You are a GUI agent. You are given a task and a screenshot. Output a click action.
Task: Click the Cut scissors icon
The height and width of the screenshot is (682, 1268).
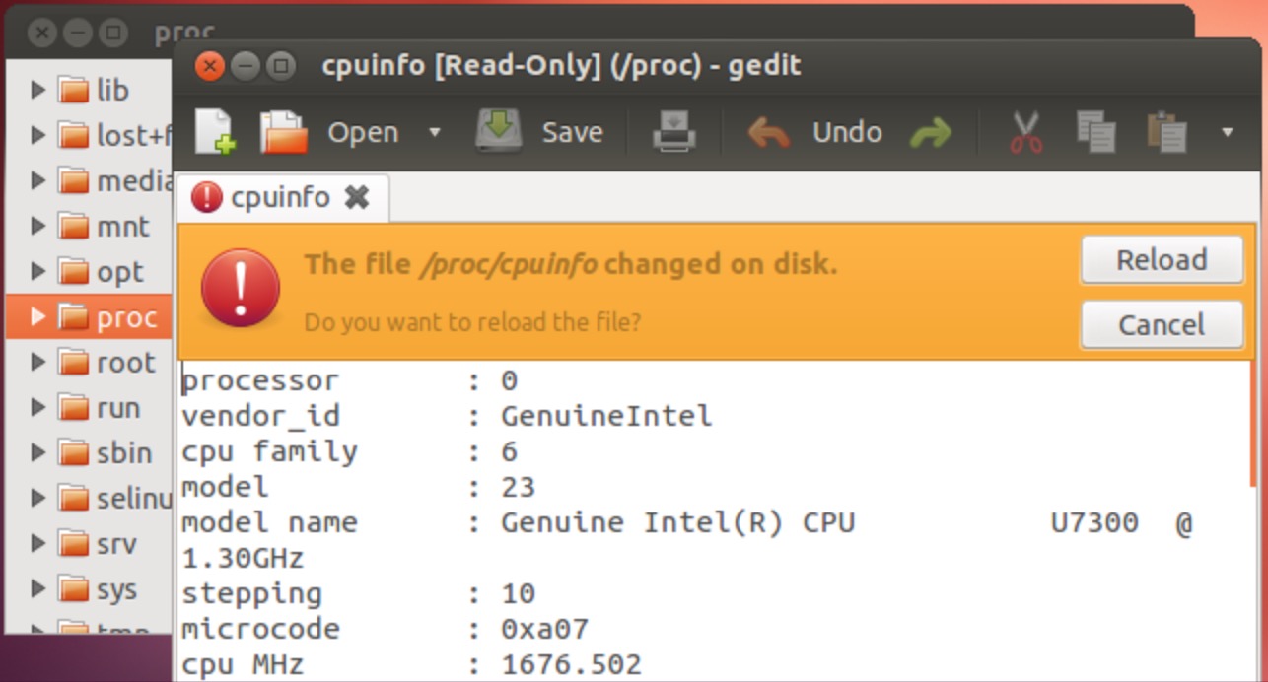tap(1026, 132)
